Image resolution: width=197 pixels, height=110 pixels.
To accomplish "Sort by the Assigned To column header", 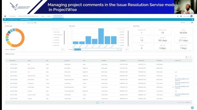I will click(67, 61).
